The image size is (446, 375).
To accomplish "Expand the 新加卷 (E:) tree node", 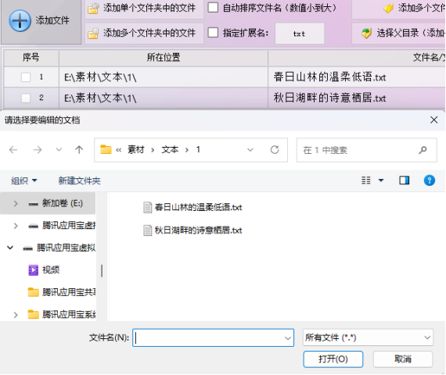I will point(16,203).
